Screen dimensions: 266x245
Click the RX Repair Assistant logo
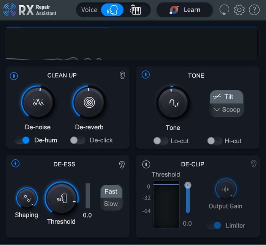click(x=30, y=10)
